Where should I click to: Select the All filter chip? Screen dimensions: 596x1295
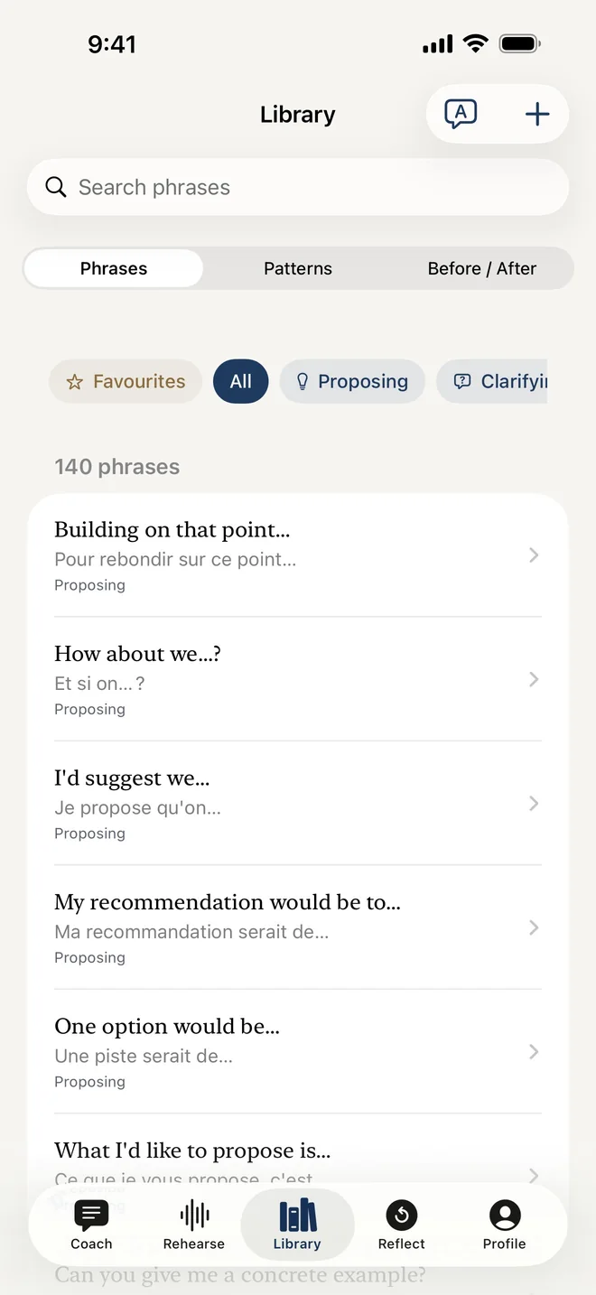pyautogui.click(x=241, y=381)
